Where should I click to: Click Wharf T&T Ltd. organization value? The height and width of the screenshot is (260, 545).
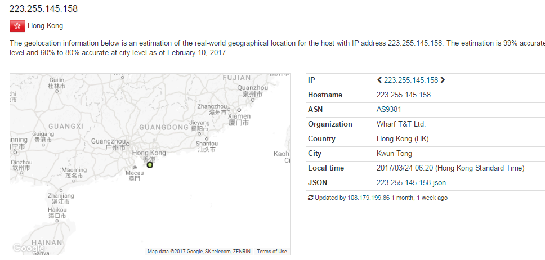(x=401, y=124)
